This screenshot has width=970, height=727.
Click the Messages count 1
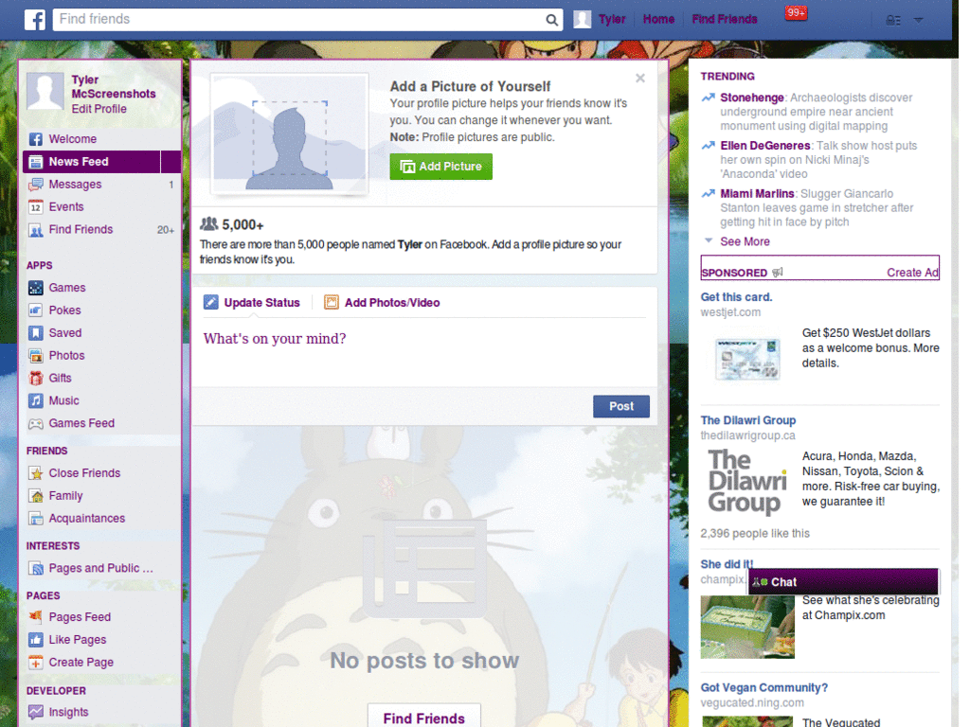tap(171, 185)
